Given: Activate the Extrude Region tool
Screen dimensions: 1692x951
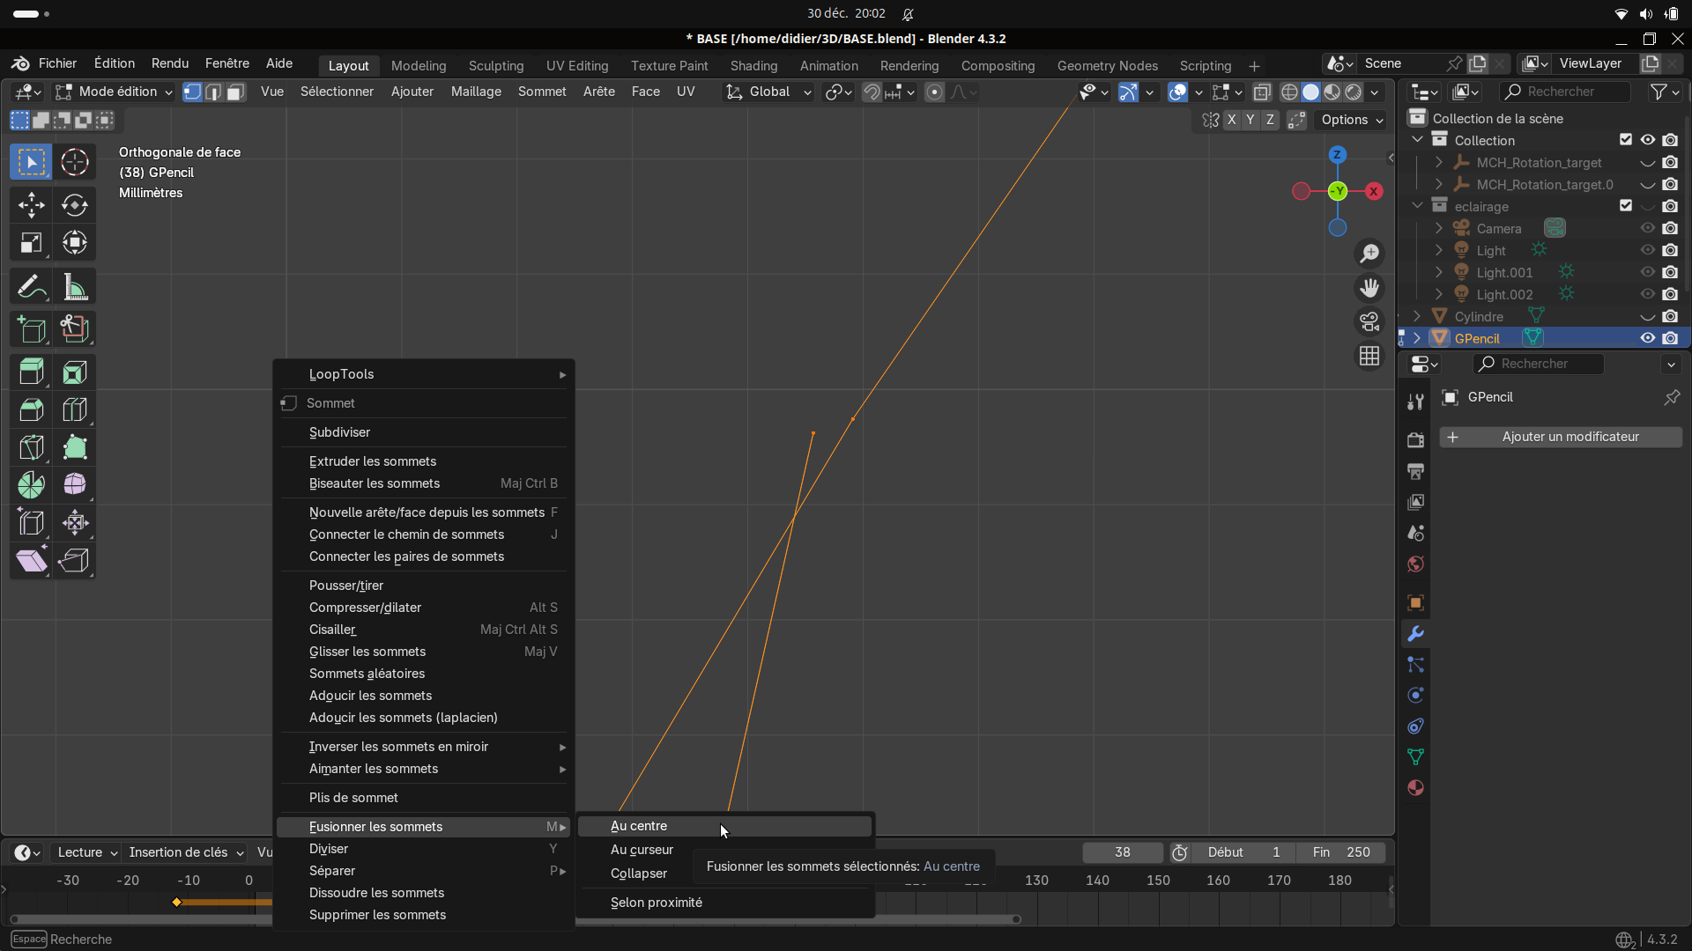Looking at the screenshot, I should [31, 372].
